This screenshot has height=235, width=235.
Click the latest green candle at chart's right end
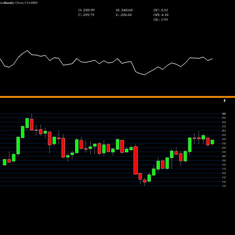(212, 142)
